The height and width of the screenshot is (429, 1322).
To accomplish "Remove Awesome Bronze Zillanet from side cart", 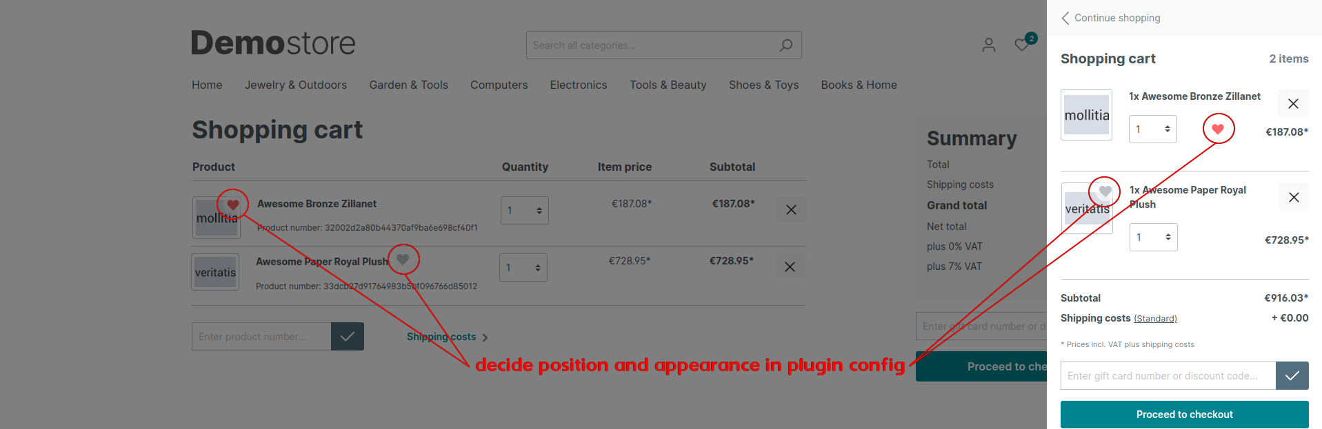I will (1293, 103).
